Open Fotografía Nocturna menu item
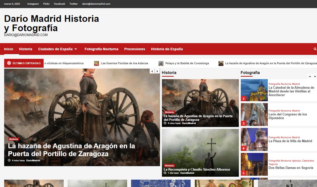The height and width of the screenshot is (187, 317). click(101, 49)
